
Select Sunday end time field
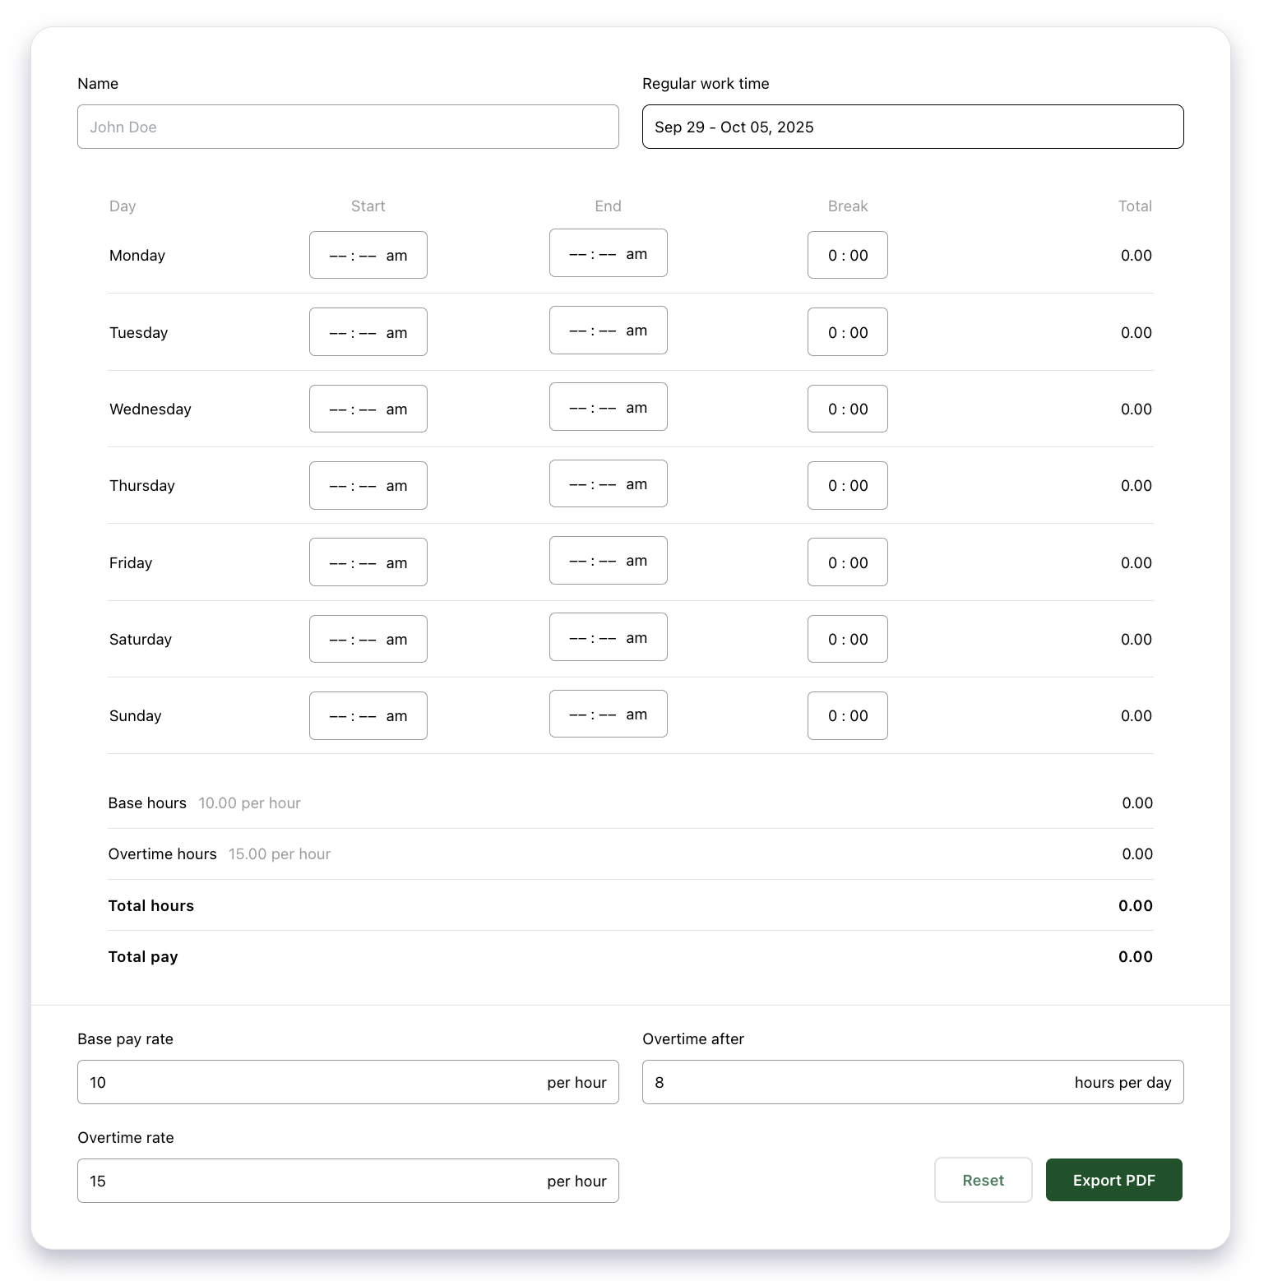(608, 714)
